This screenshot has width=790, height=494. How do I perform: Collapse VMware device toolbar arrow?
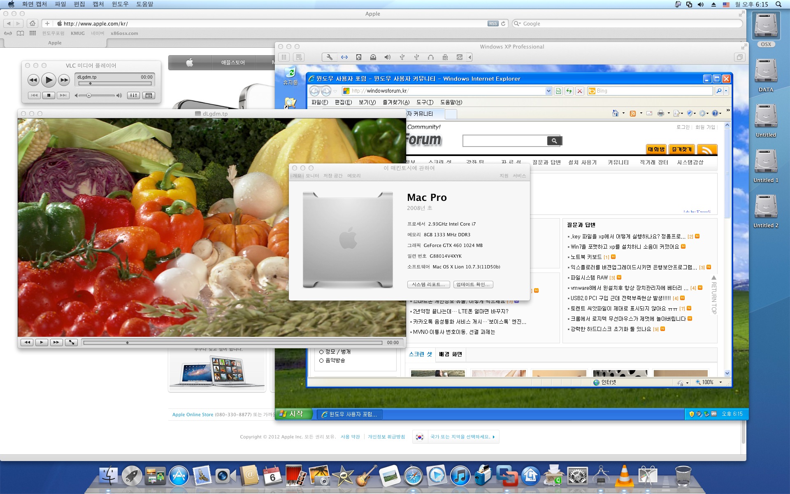coord(470,57)
